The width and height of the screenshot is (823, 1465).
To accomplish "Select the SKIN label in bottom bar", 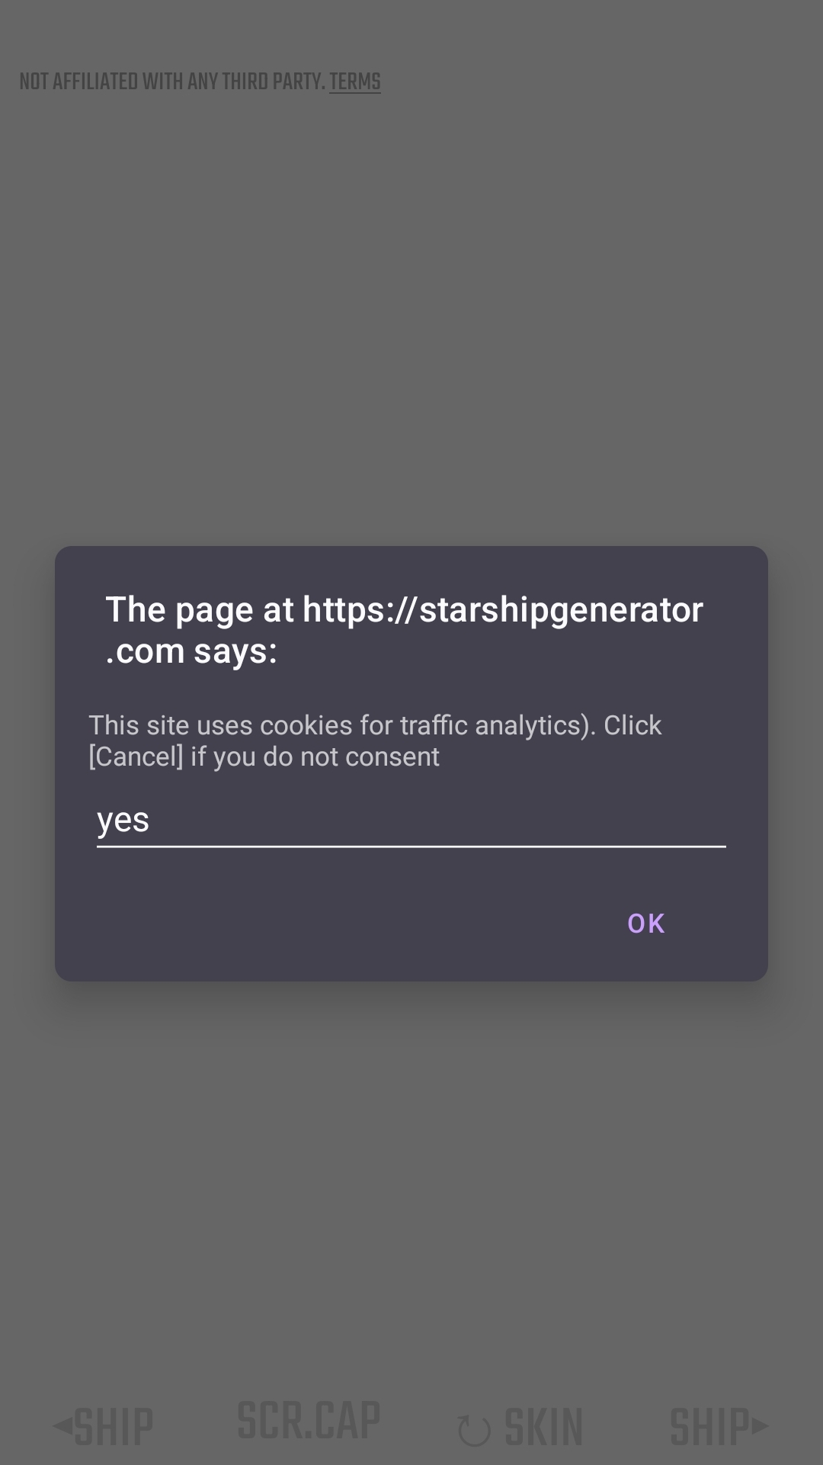I will [543, 1427].
